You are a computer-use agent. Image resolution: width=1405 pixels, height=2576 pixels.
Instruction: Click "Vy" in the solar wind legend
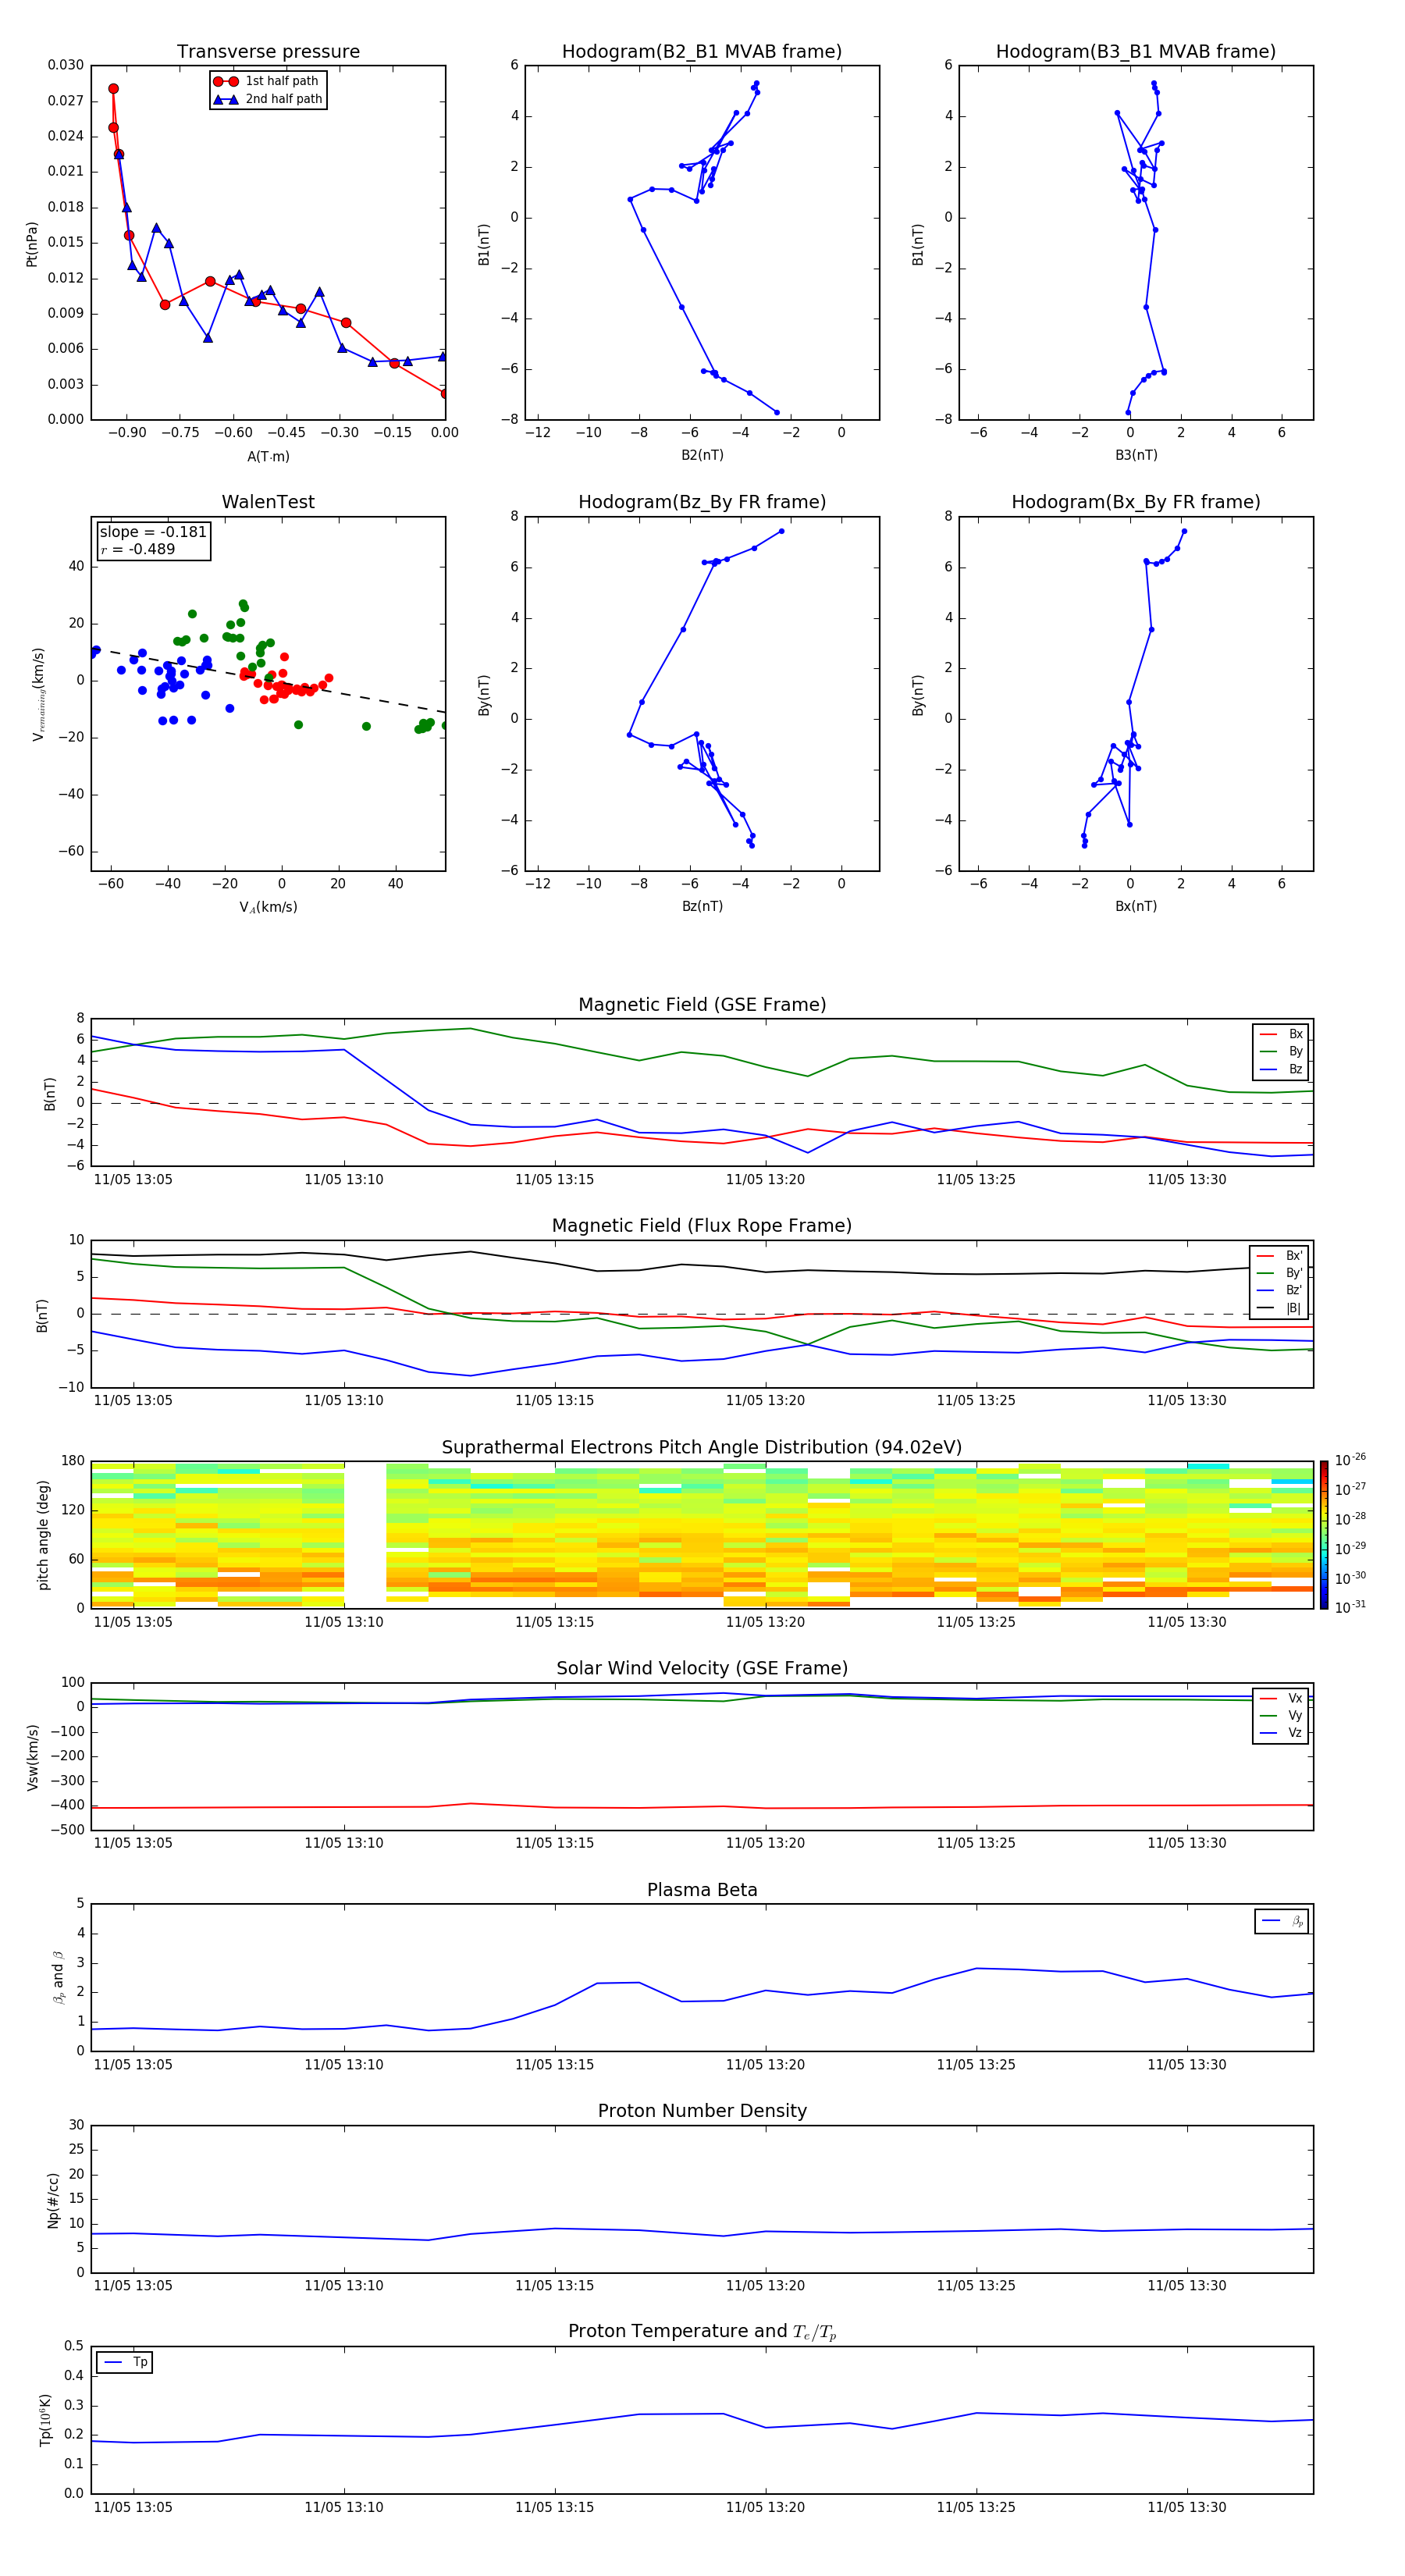tap(1295, 1716)
